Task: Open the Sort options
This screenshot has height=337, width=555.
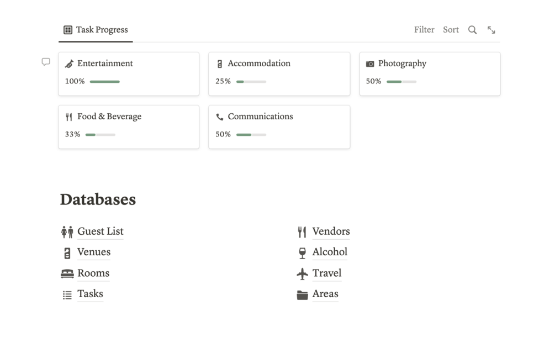Action: click(x=451, y=30)
